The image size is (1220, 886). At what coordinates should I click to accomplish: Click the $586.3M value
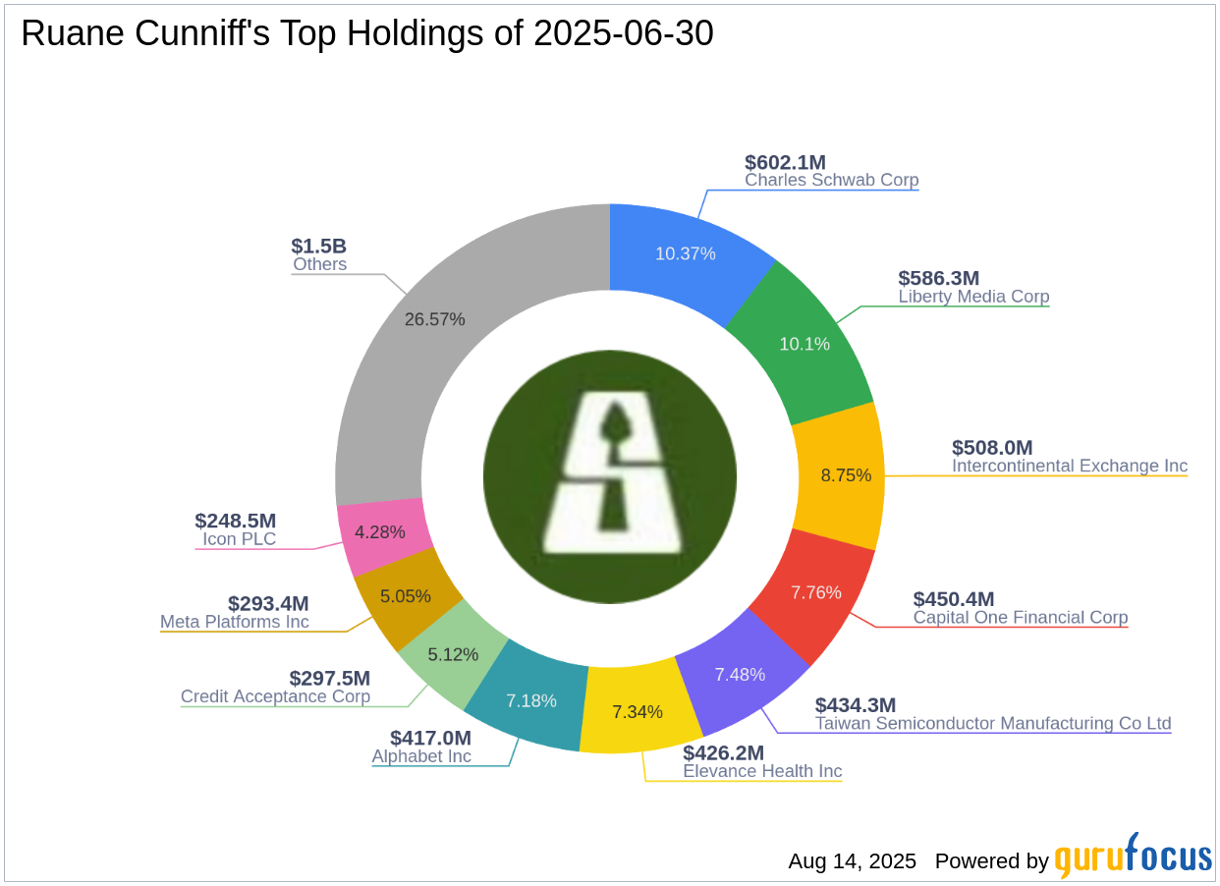click(938, 278)
